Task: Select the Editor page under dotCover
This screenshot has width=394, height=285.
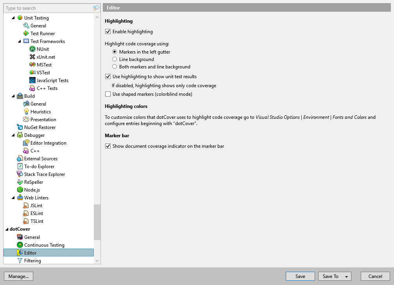Action: tap(48, 253)
